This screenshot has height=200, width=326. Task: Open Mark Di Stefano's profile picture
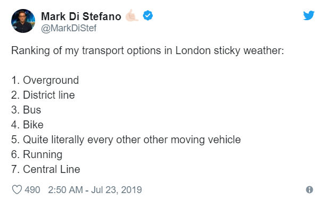coord(23,21)
